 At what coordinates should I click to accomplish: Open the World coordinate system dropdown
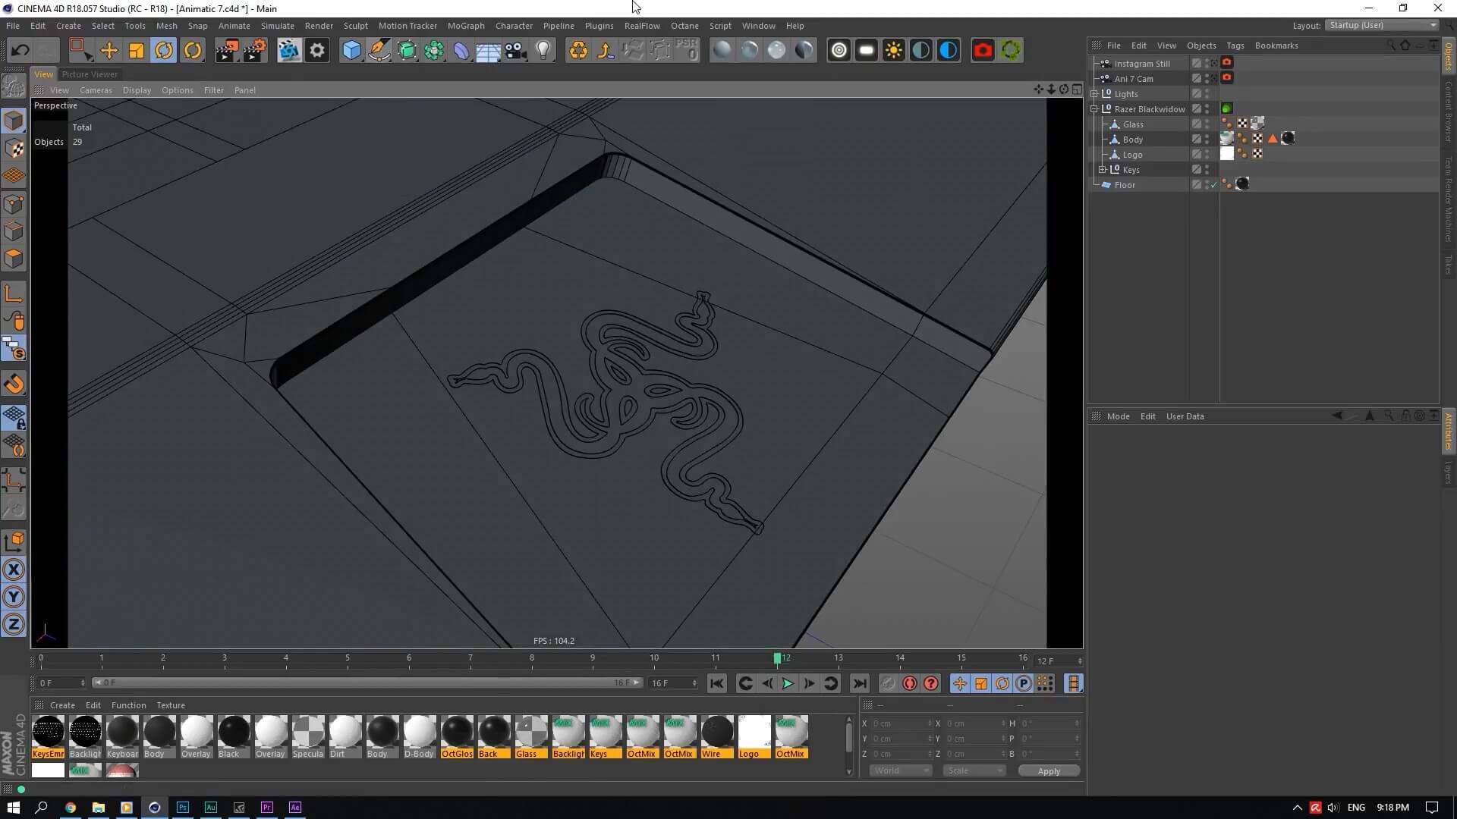point(900,770)
